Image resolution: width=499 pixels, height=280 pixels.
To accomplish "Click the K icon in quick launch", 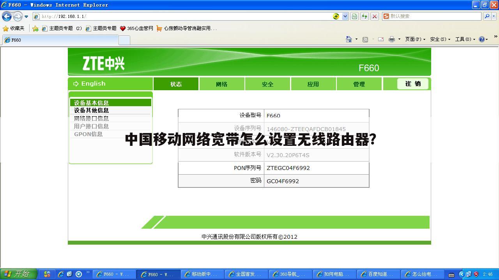I will 79,274.
